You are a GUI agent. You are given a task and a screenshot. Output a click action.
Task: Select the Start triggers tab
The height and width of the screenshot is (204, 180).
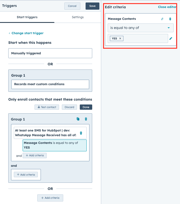tap(27, 17)
